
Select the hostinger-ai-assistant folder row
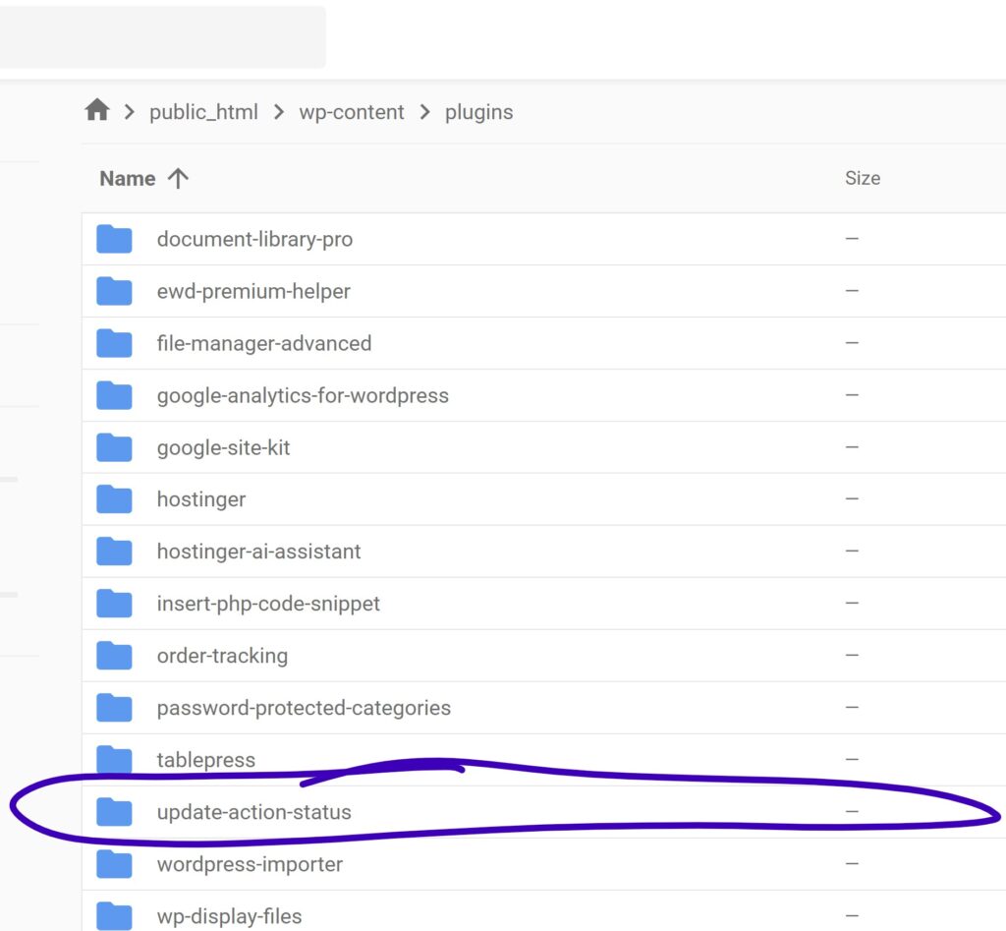tap(258, 552)
